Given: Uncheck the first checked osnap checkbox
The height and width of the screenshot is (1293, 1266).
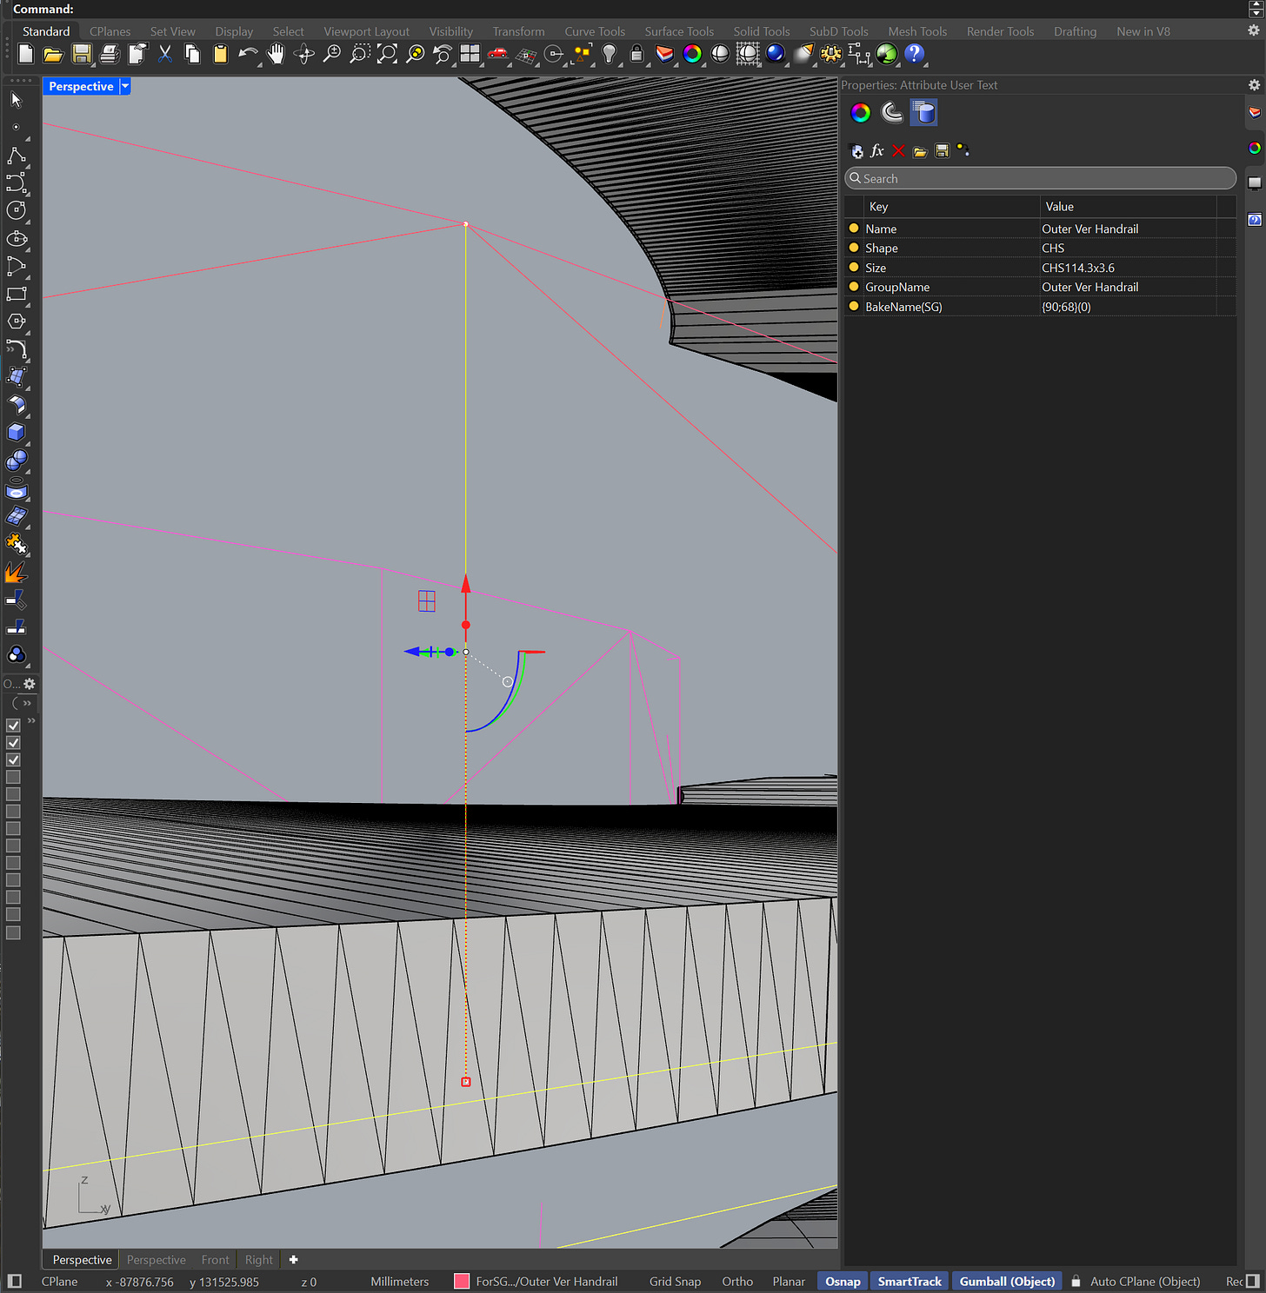Looking at the screenshot, I should coord(13,726).
